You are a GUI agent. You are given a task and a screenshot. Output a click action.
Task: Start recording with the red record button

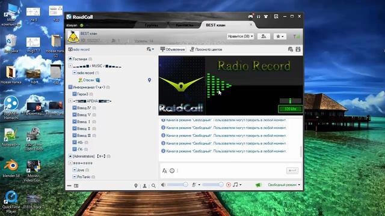pyautogui.click(x=229, y=185)
